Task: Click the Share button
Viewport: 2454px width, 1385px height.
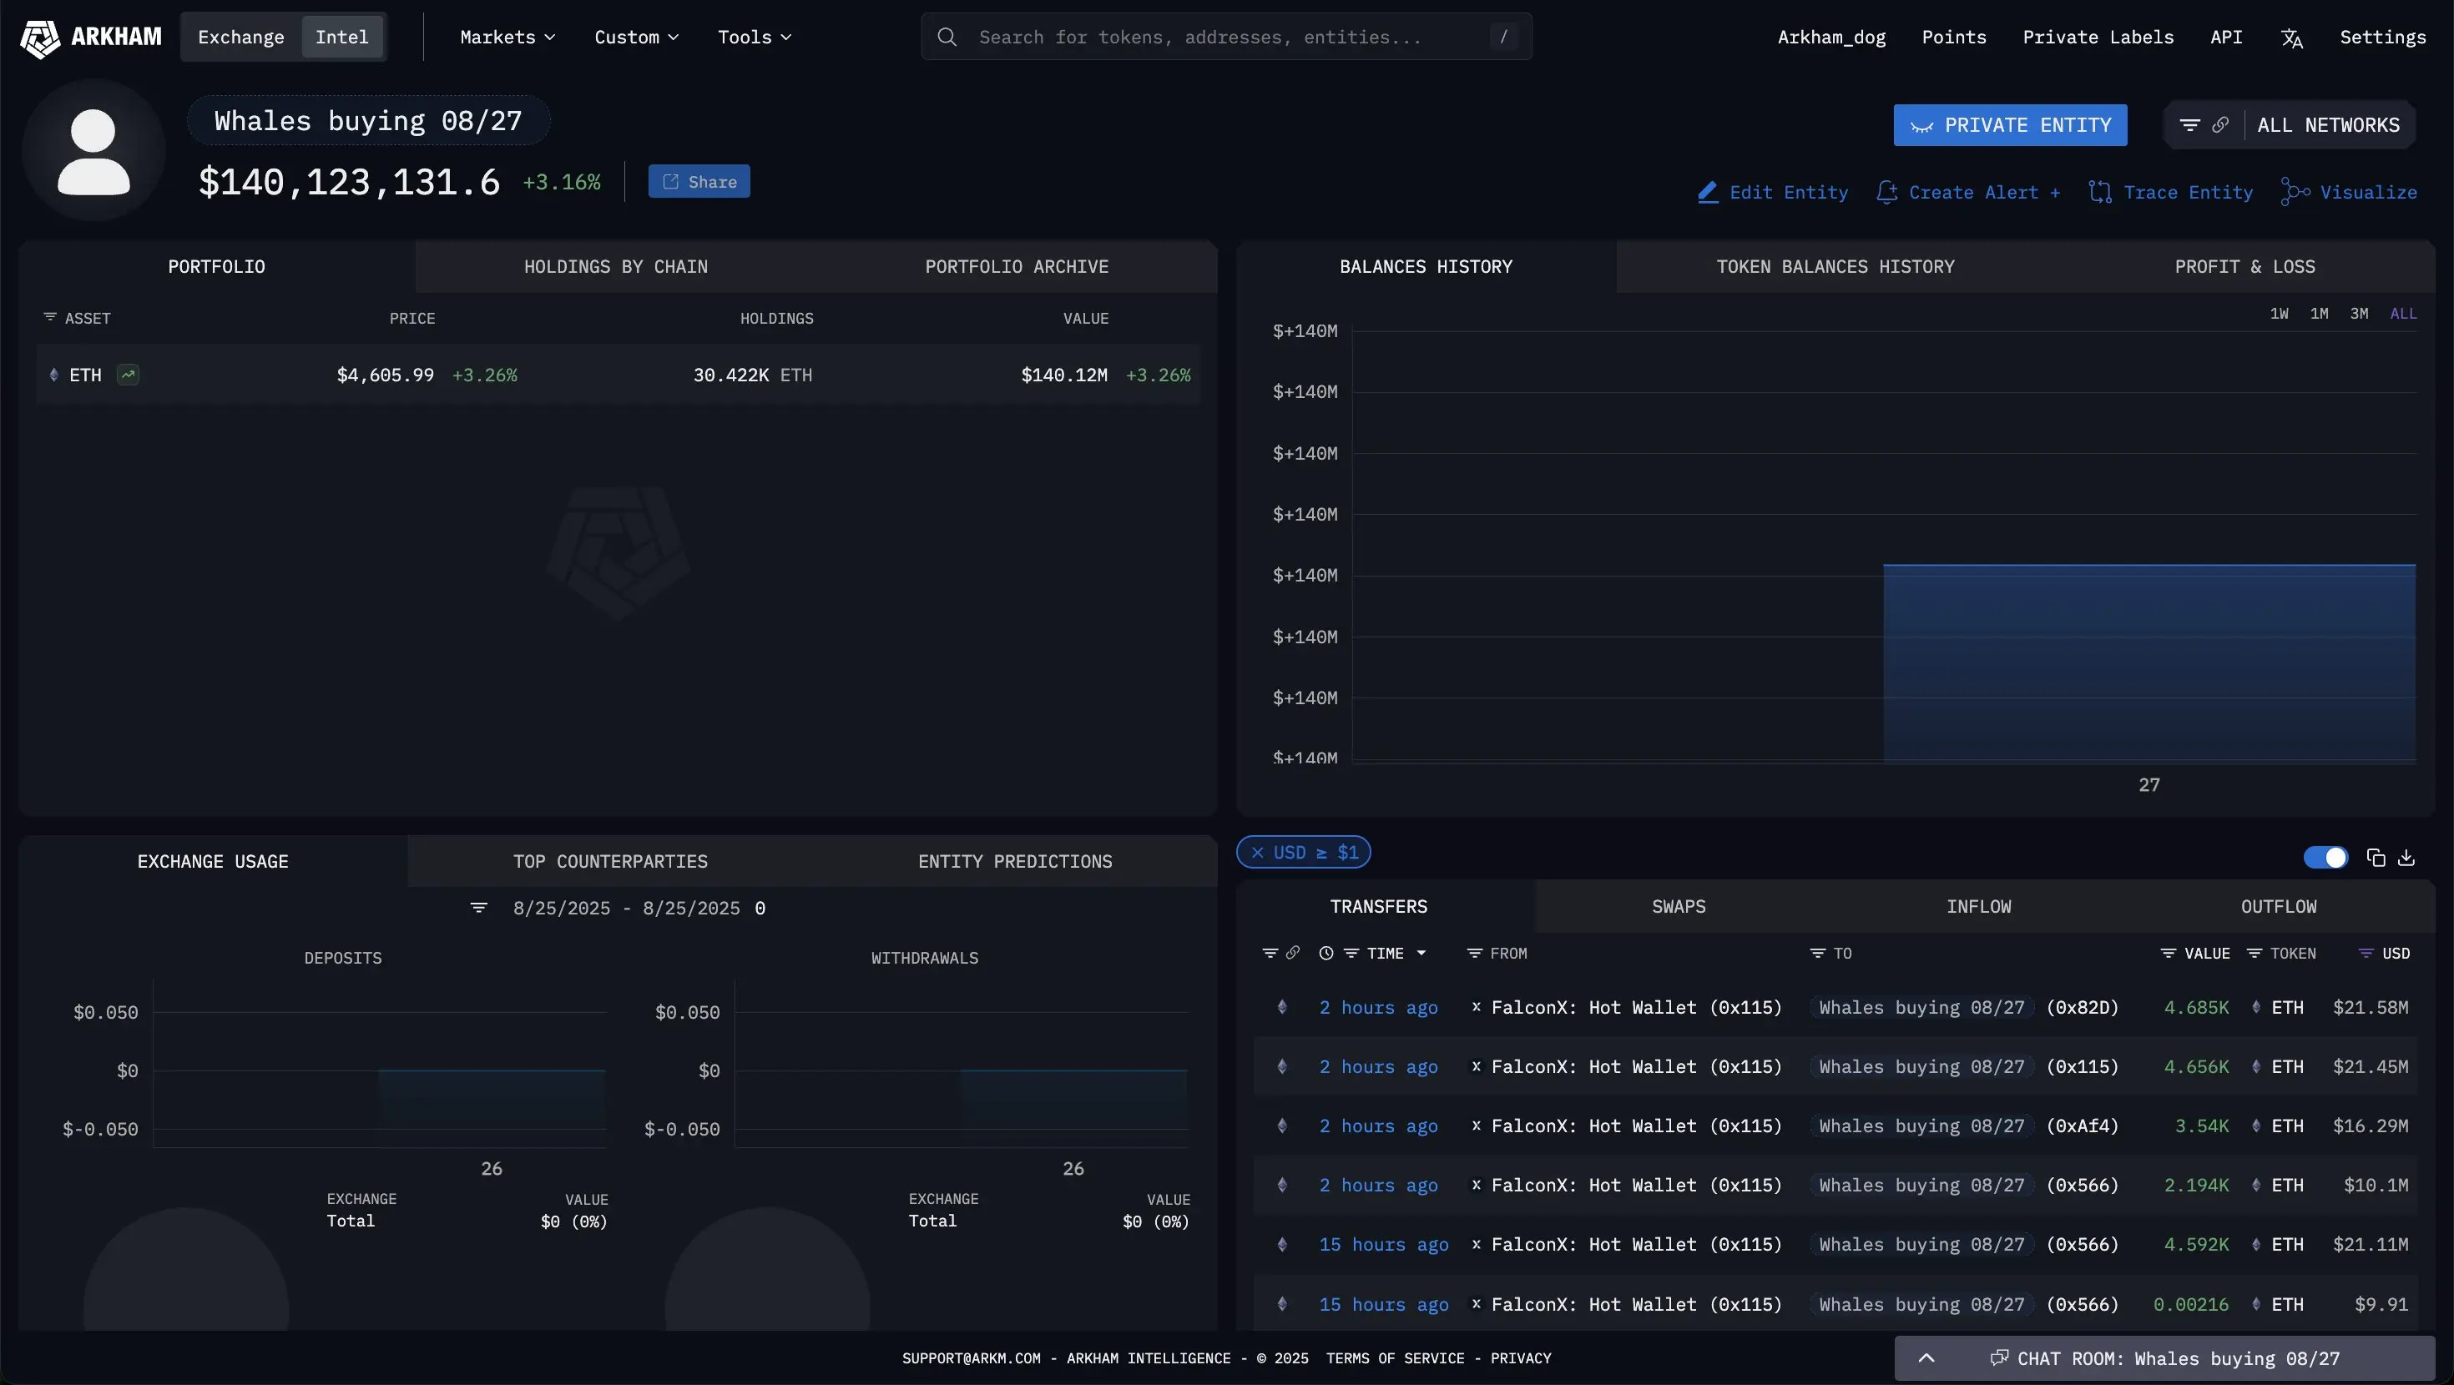Action: (699, 181)
